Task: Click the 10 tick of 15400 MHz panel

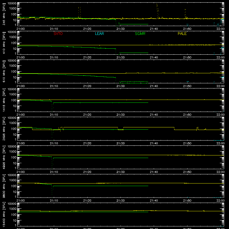Action: [15, 220]
